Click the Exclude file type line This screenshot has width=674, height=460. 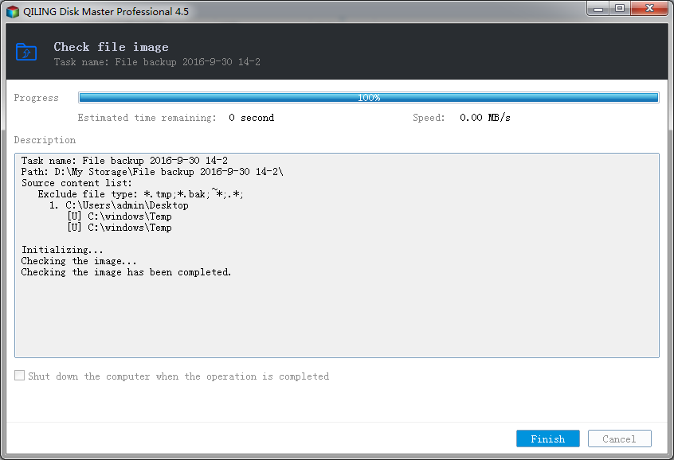[140, 194]
